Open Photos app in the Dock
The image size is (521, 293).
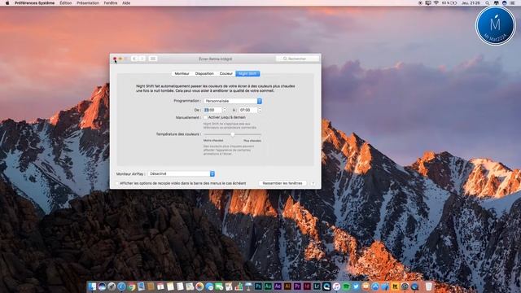199,286
